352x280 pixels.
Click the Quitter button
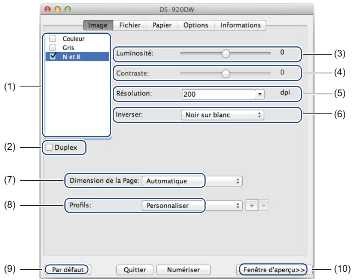(135, 270)
